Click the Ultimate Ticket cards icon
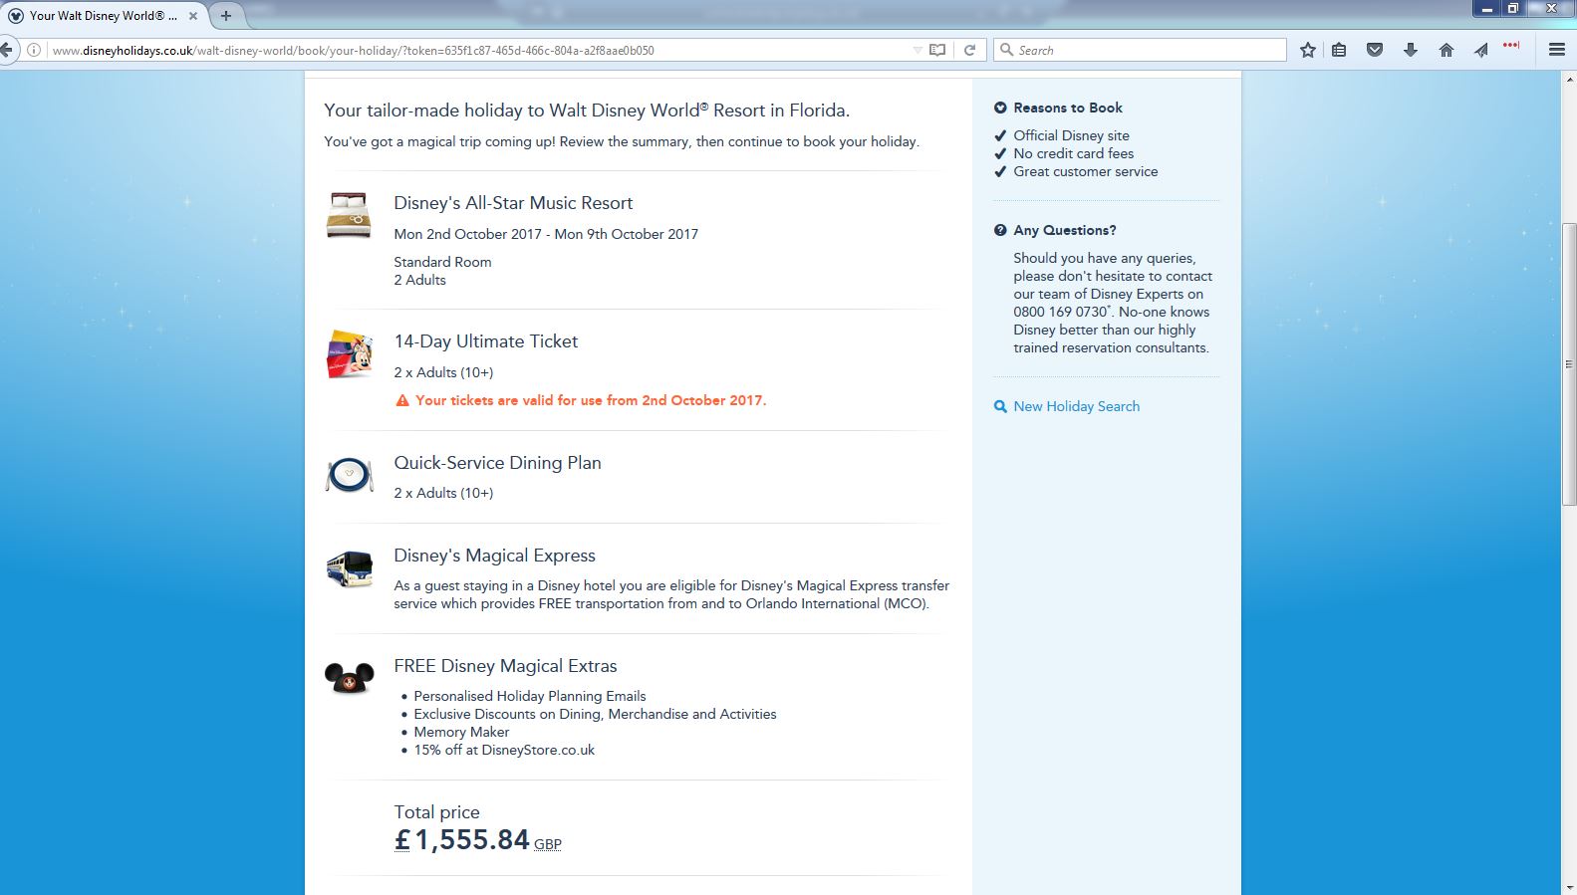This screenshot has width=1577, height=895. click(349, 354)
